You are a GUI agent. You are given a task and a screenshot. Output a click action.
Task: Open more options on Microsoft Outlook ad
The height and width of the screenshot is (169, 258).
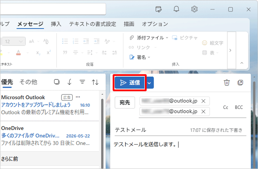click(x=78, y=97)
